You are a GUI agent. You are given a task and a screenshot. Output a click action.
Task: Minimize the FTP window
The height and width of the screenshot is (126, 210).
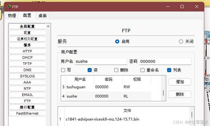click(x=168, y=6)
